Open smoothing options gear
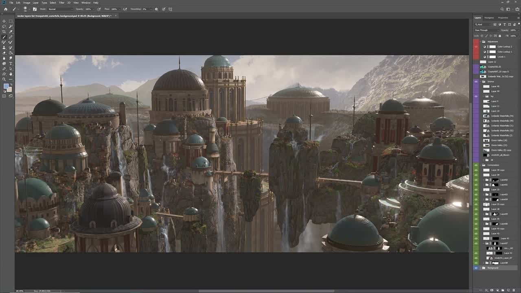Screen dimensions: 521x293 (x=156, y=9)
